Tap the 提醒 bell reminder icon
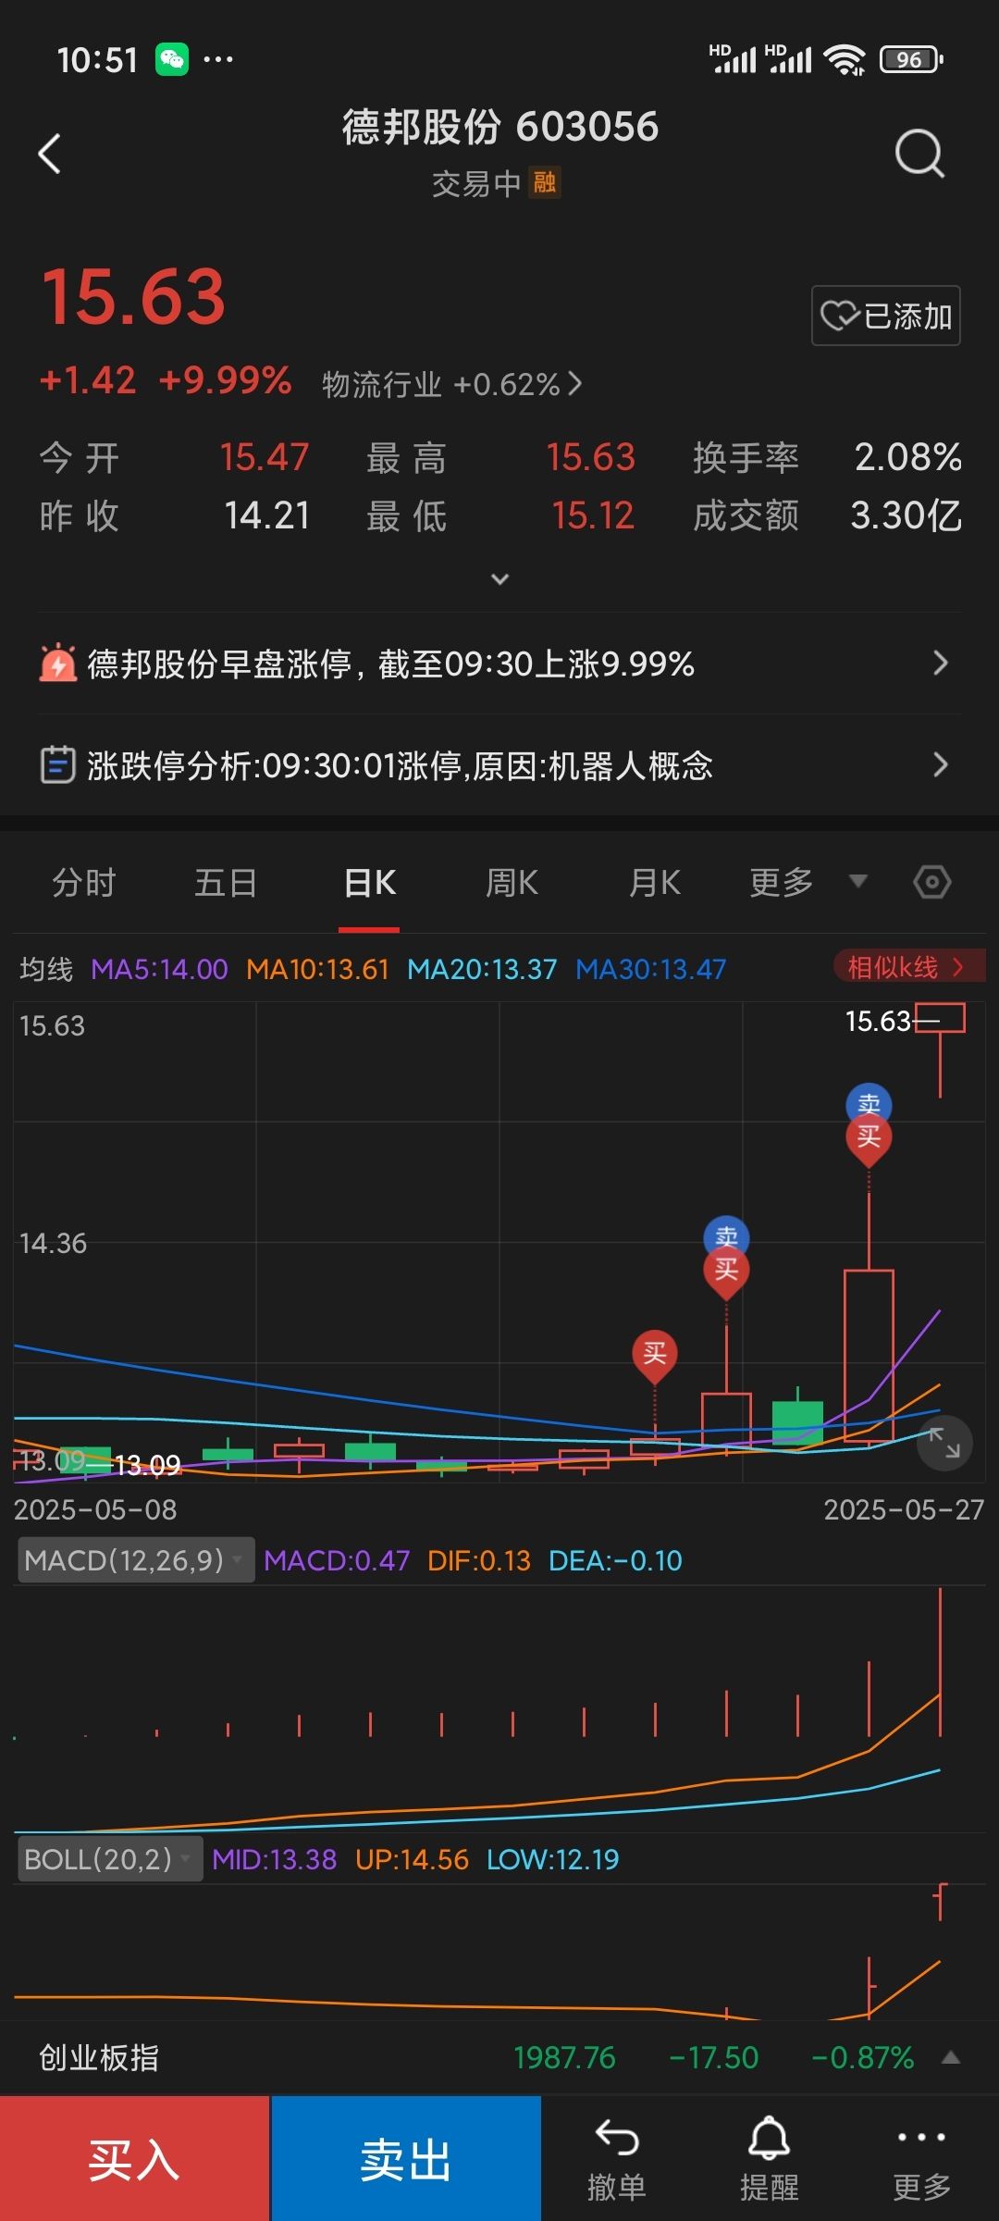 [x=769, y=2162]
